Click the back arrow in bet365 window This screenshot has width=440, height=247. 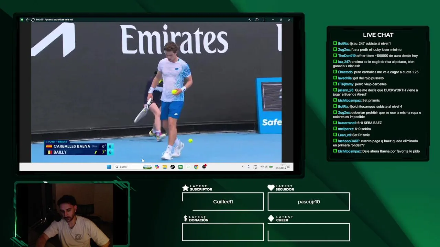coord(27,20)
